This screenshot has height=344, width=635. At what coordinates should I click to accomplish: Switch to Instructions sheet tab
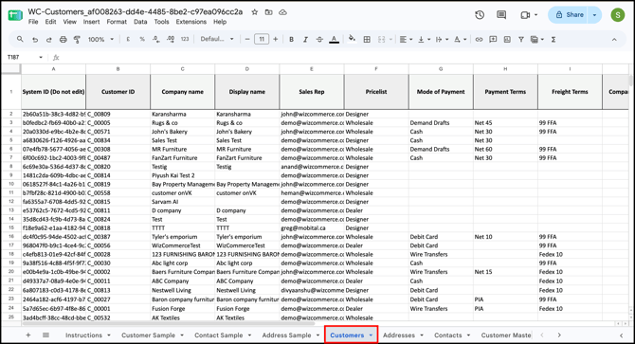83,335
